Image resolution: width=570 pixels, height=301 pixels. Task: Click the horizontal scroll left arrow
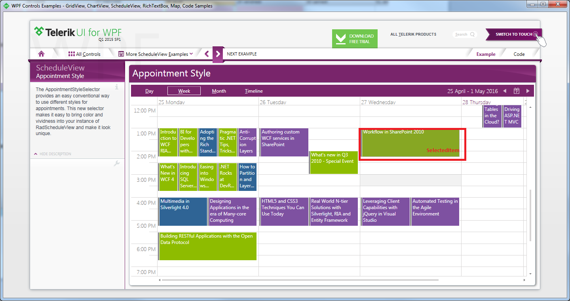tap(160, 280)
